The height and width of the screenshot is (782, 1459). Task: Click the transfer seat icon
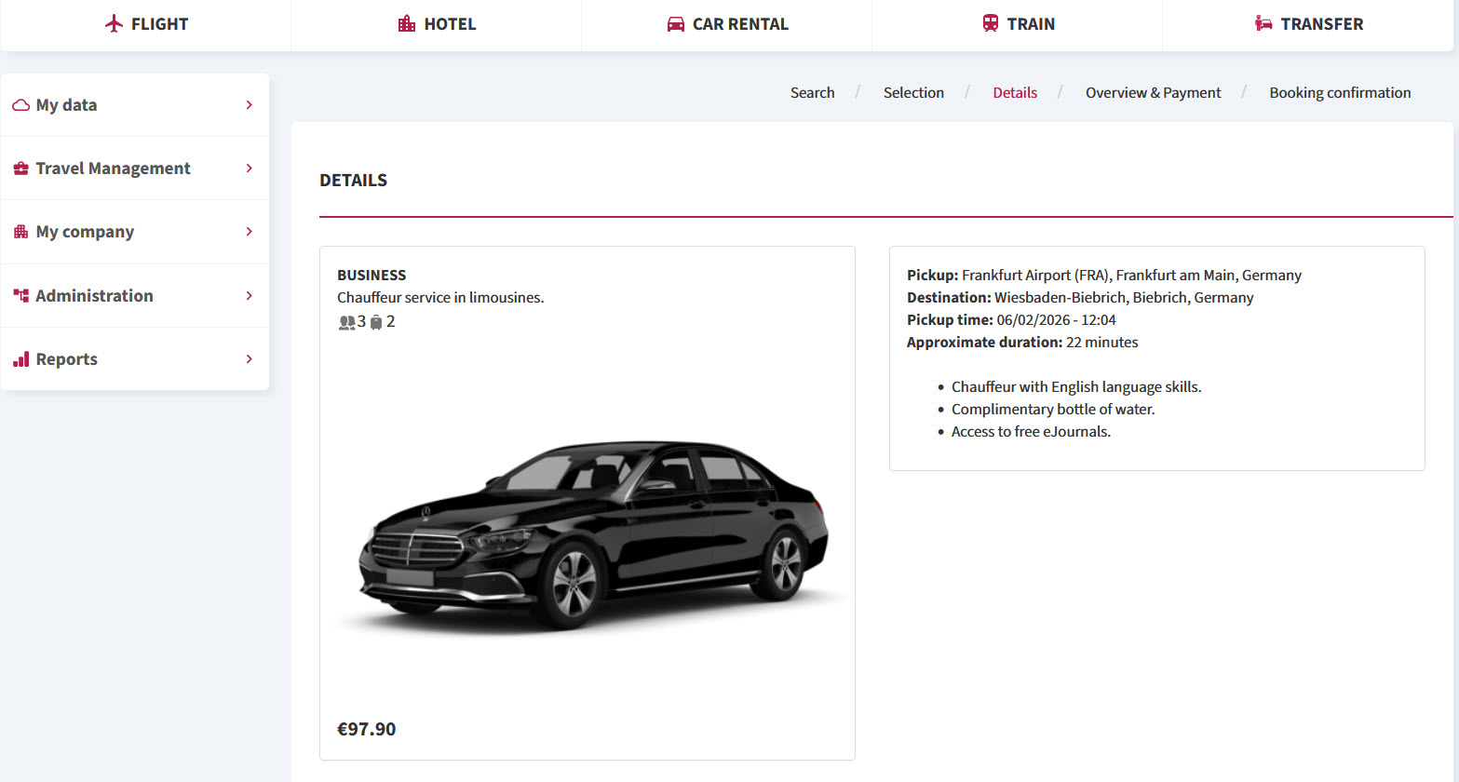coord(1263,23)
